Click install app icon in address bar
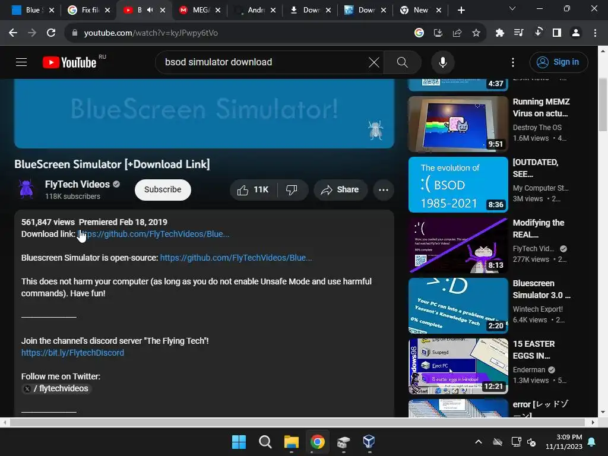Image resolution: width=608 pixels, height=456 pixels. click(438, 33)
